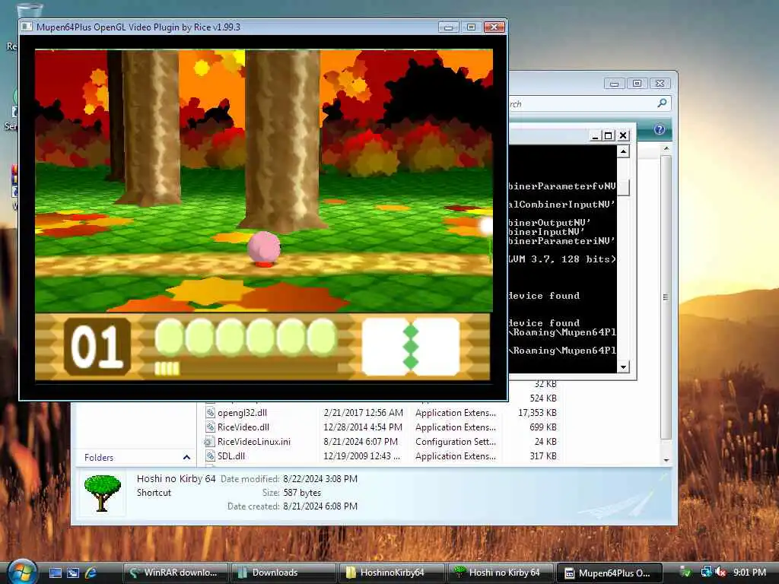Click muted volume tray icon
This screenshot has height=584, width=779.
[720, 573]
